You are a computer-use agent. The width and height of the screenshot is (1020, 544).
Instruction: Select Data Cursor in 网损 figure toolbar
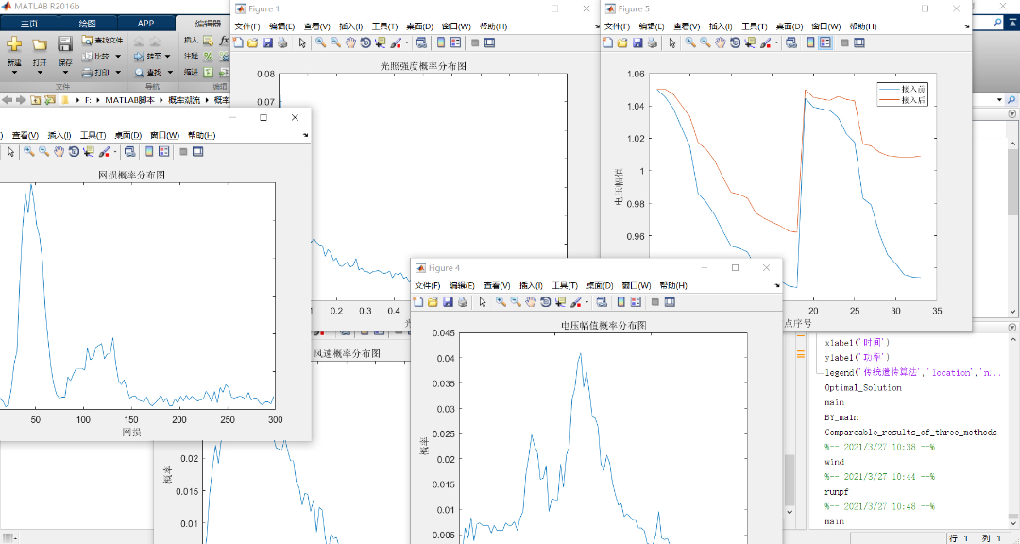coord(89,152)
